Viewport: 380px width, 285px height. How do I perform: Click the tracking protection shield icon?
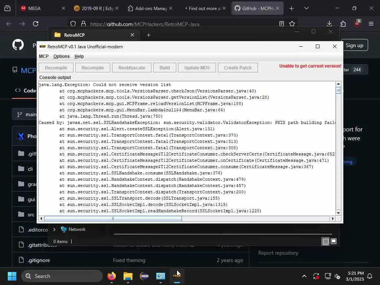tap(73, 24)
